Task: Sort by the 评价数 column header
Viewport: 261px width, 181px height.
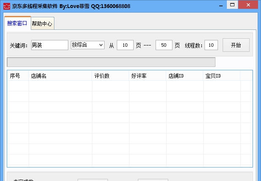Action: pos(110,76)
